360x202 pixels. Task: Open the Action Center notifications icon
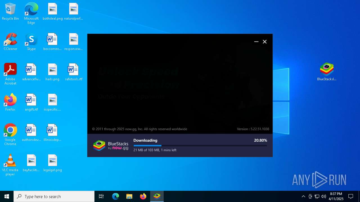pos(351,196)
